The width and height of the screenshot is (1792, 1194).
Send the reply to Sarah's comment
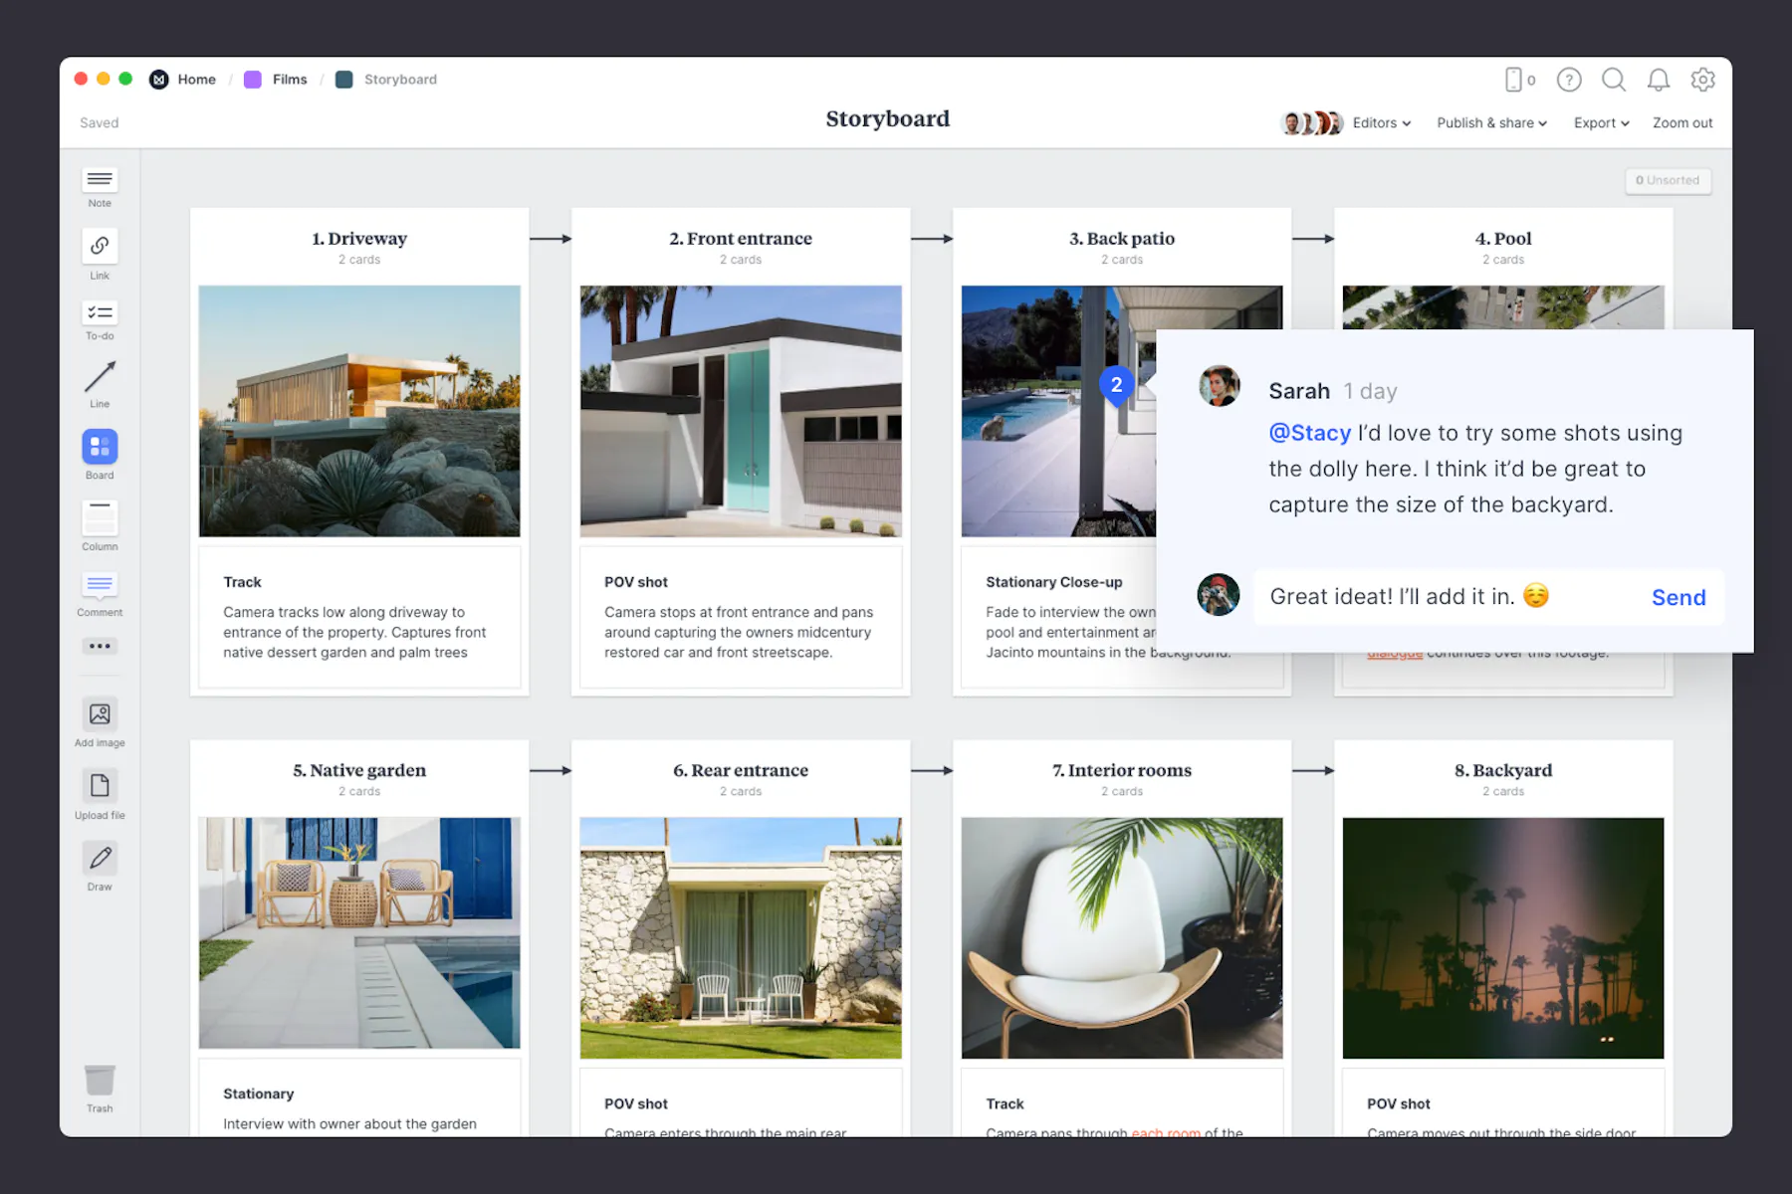pyautogui.click(x=1679, y=597)
